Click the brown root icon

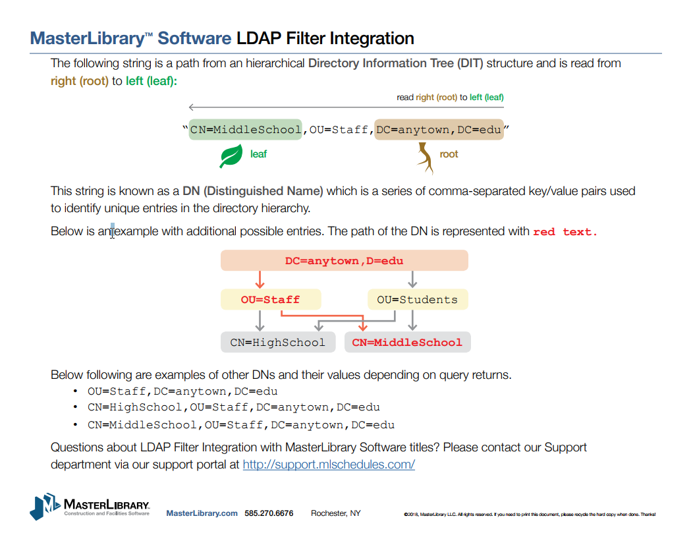click(x=426, y=157)
